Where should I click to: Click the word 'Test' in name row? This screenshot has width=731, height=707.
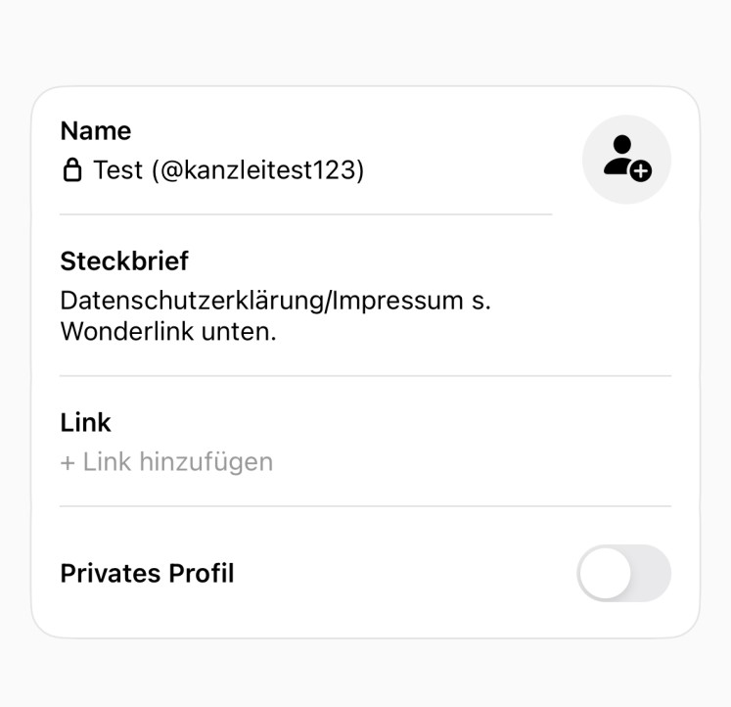(x=116, y=170)
